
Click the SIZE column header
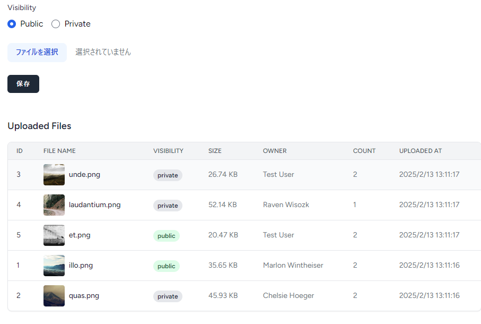(x=215, y=151)
